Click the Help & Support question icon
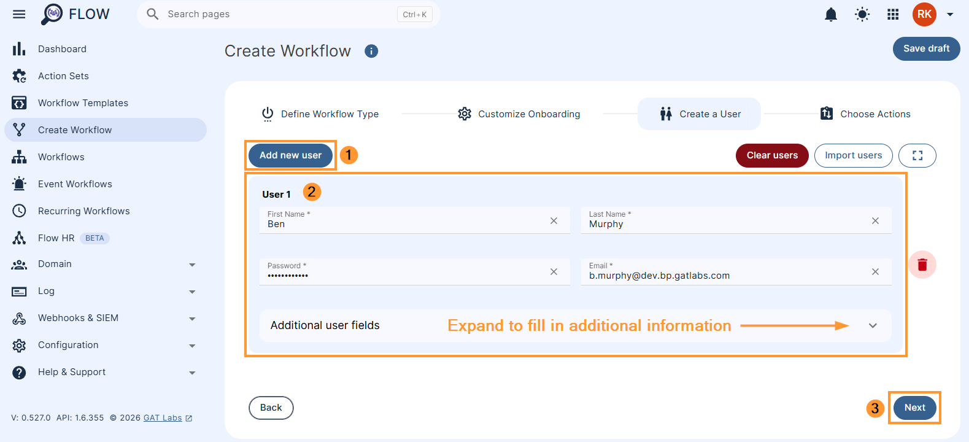Screen dimensions: 969x442 (x=19, y=373)
